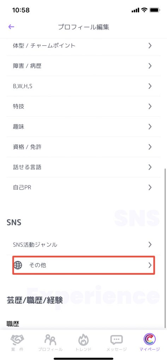Select the 資格 / 免許 entry
Image resolution: width=167 pixels, height=363 pixels.
83,147
